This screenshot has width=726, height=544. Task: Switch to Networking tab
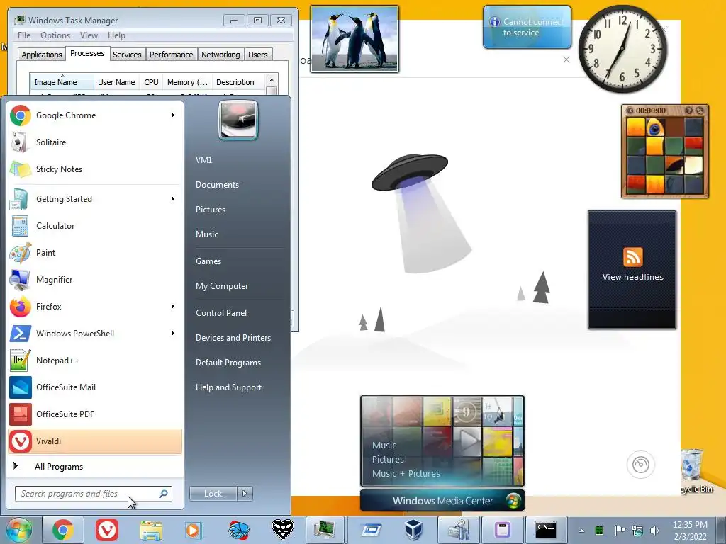tap(220, 55)
